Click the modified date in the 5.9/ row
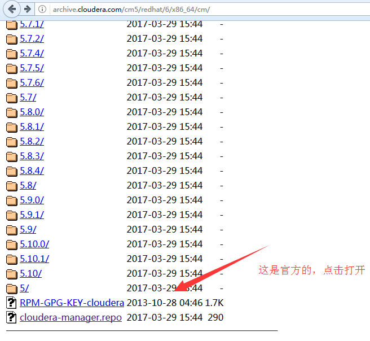This screenshot has width=370, height=341. coord(165,229)
